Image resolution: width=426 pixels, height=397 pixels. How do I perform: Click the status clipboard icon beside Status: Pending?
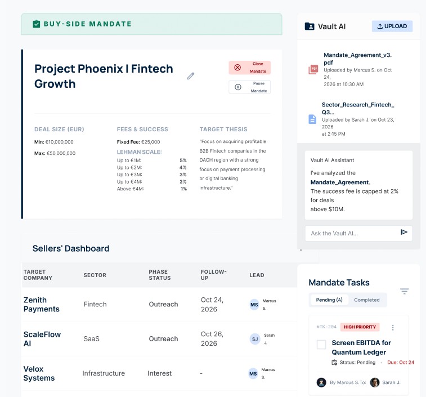(x=334, y=363)
